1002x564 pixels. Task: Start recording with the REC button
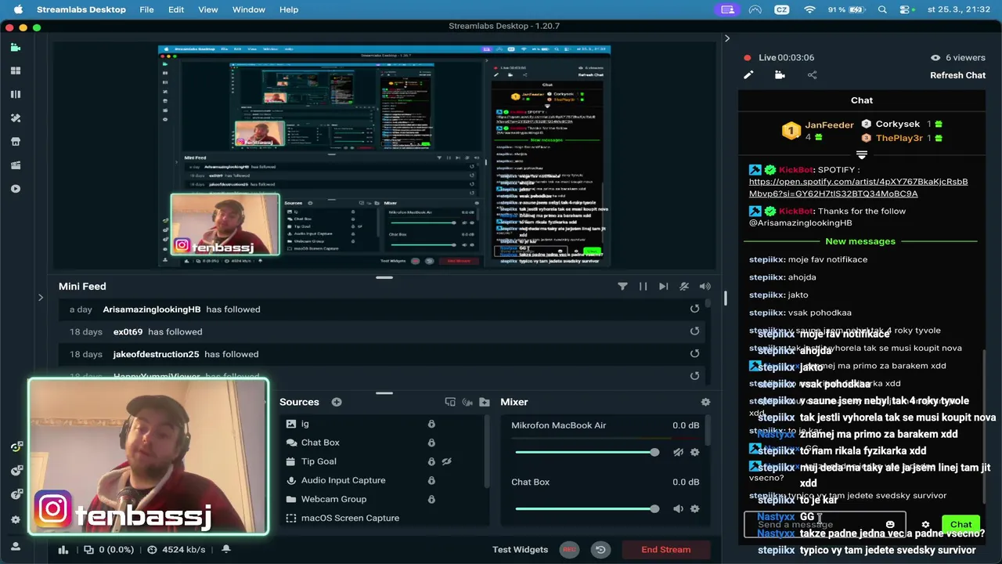(569, 550)
